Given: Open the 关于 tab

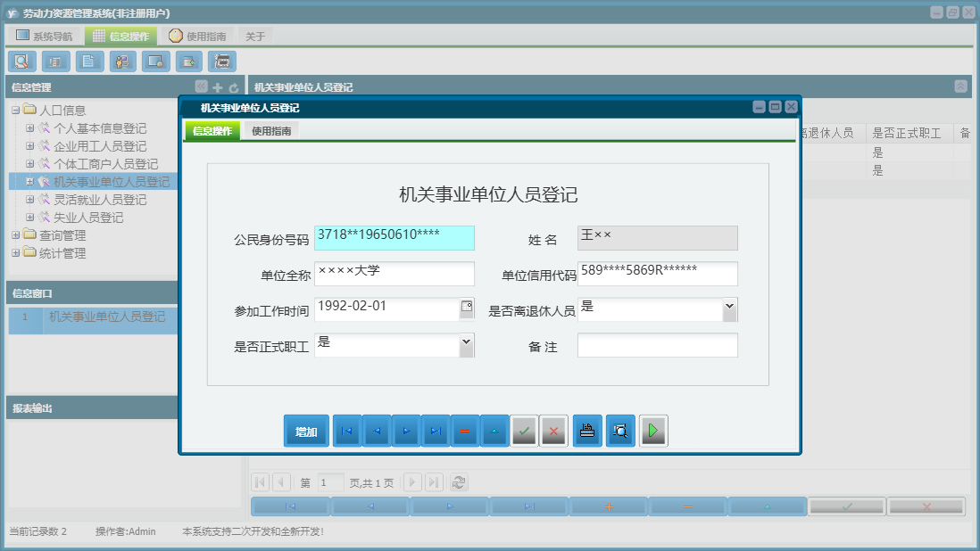Looking at the screenshot, I should [255, 37].
